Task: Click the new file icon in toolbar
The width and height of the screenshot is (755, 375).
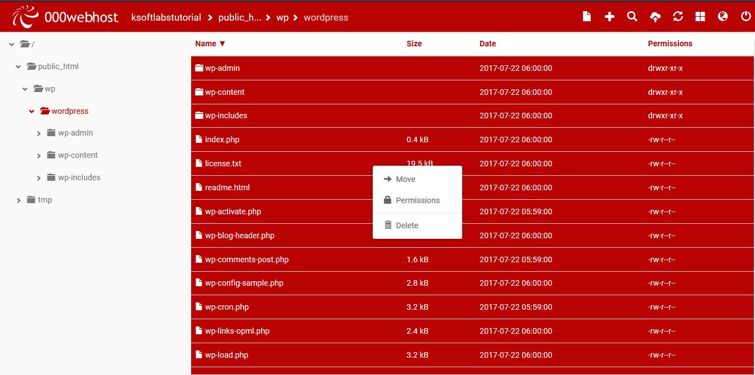Action: [587, 17]
